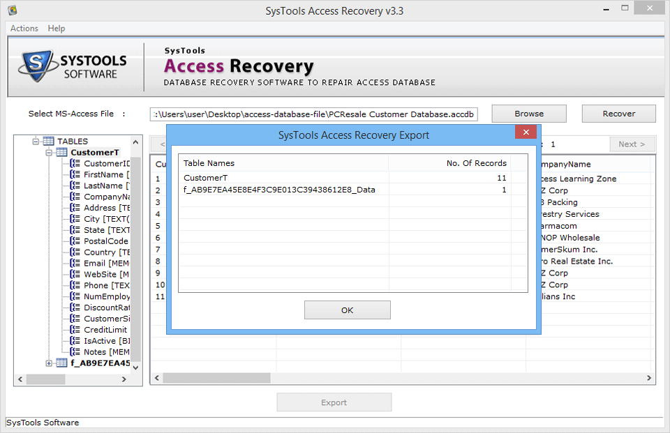Click the Email field icon
670x433 pixels.
(75, 264)
